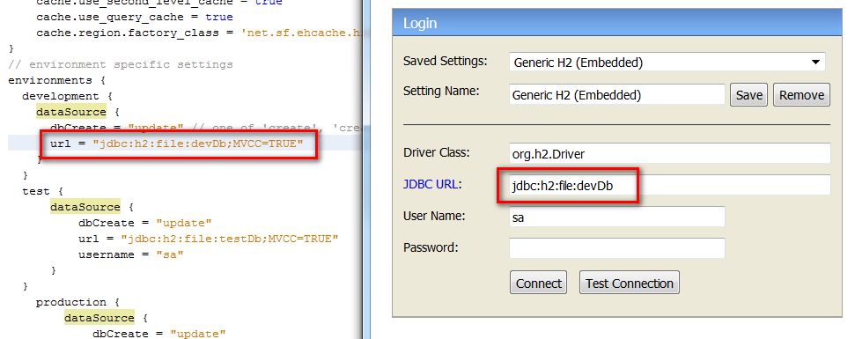Click the Driver Class field
Image resolution: width=855 pixels, height=339 pixels.
coord(669,153)
